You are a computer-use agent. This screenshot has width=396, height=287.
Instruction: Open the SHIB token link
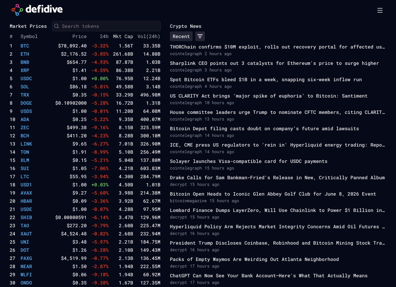(x=26, y=218)
